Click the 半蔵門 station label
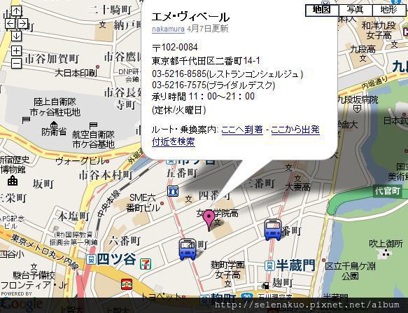This screenshot has height=313, width=408. (295, 265)
